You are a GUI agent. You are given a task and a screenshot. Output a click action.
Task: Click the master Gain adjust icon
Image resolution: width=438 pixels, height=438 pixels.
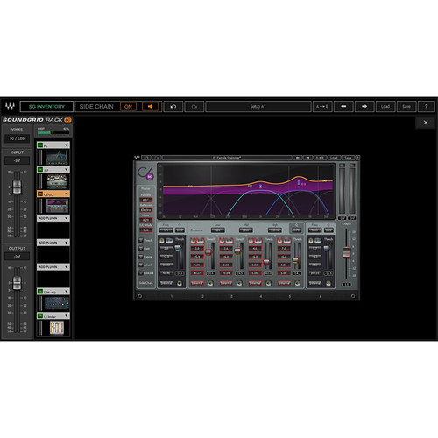(141, 248)
